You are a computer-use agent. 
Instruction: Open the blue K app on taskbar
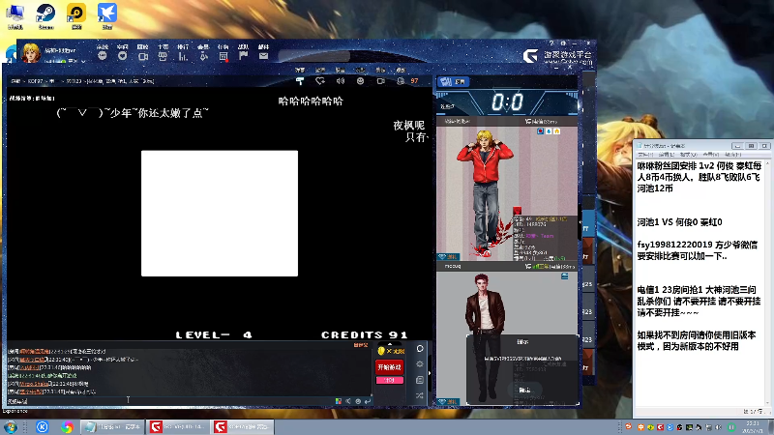[x=42, y=426]
